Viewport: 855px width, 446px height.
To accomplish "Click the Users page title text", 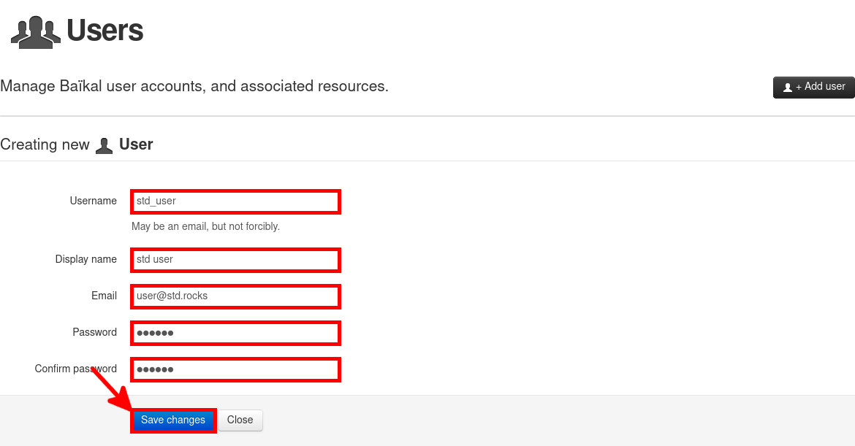I will tap(104, 31).
